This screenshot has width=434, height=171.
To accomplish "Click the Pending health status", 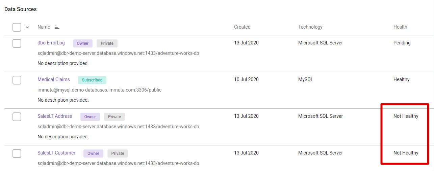I will 402,43.
